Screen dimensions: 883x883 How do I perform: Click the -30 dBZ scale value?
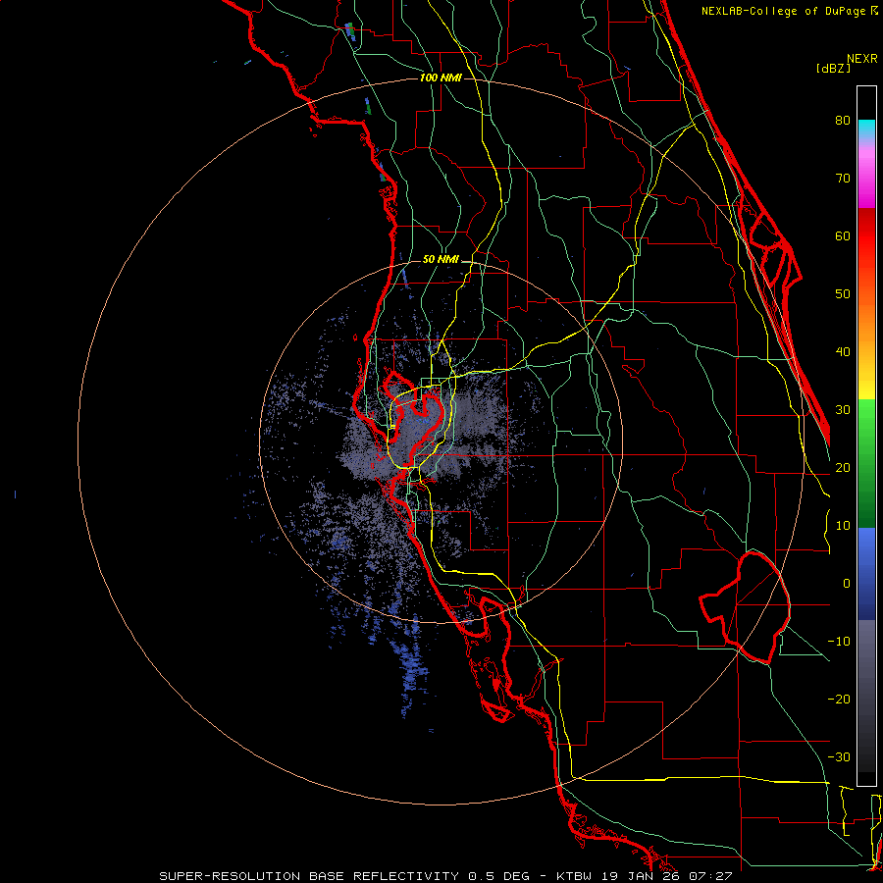(839, 756)
